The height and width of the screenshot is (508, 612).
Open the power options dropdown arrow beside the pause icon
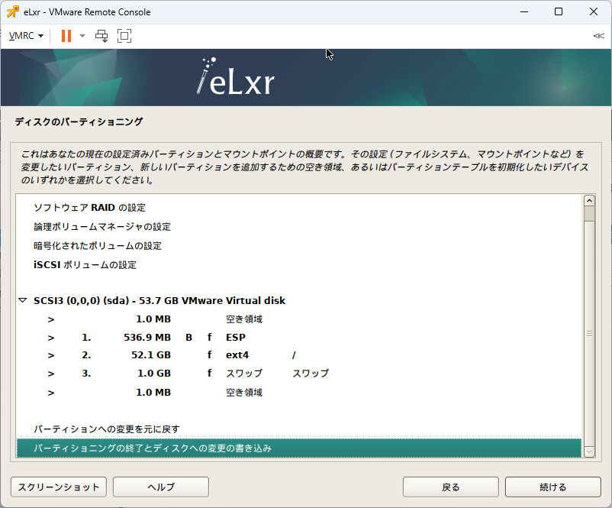(x=82, y=36)
